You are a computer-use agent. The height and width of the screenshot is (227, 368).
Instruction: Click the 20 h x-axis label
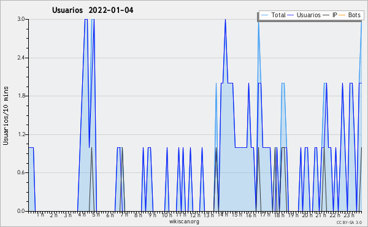coord(307,215)
